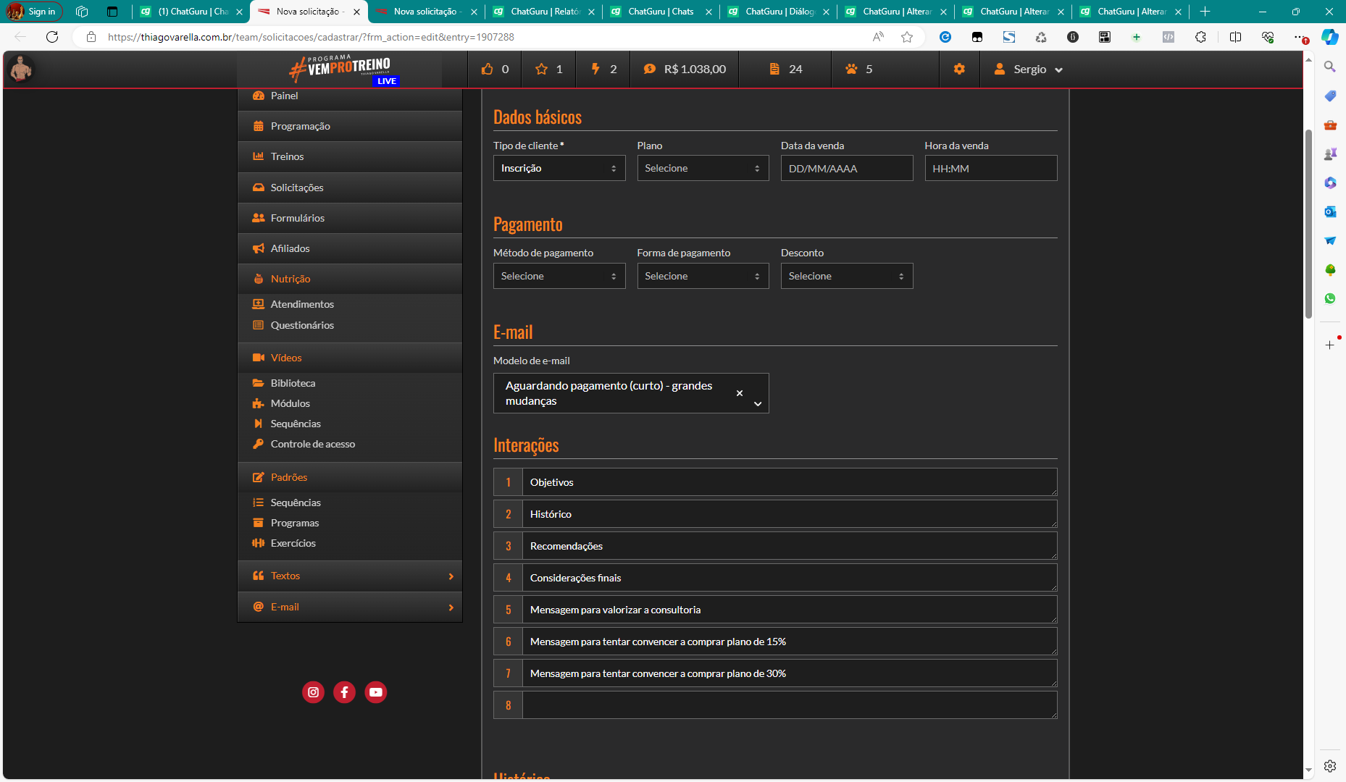Expand the Método de pagamento dropdown

pos(559,276)
